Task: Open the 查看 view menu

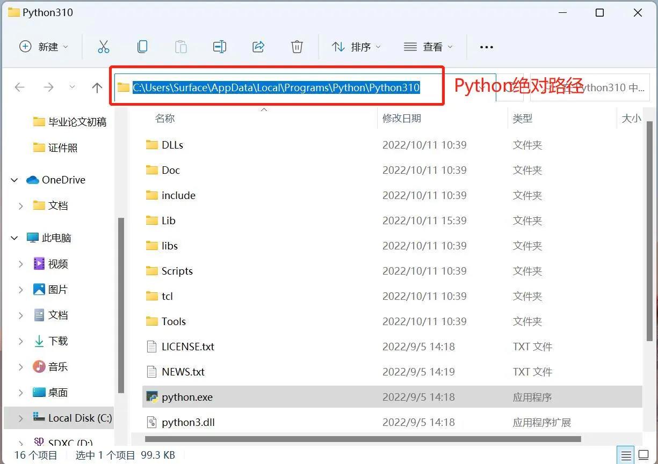Action: 428,47
